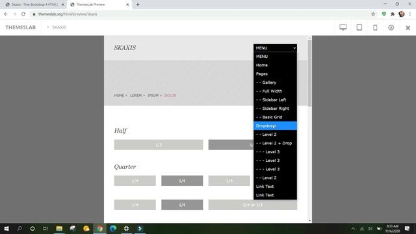Show hidden tray icons chevron
The height and width of the screenshot is (234, 416).
(353, 228)
